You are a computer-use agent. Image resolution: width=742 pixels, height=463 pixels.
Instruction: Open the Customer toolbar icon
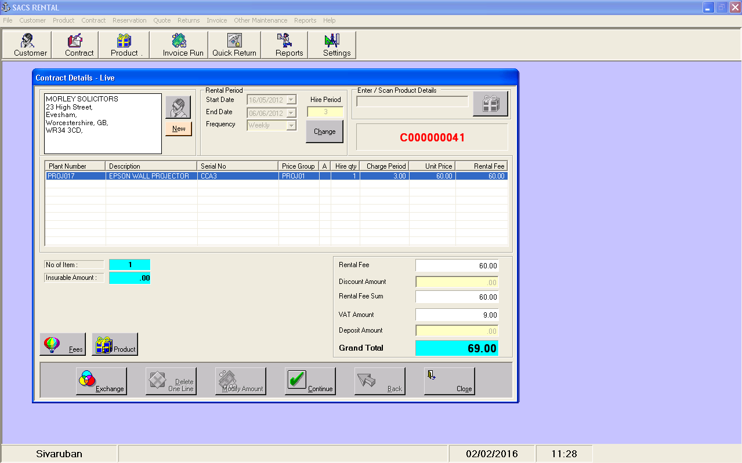click(x=27, y=45)
